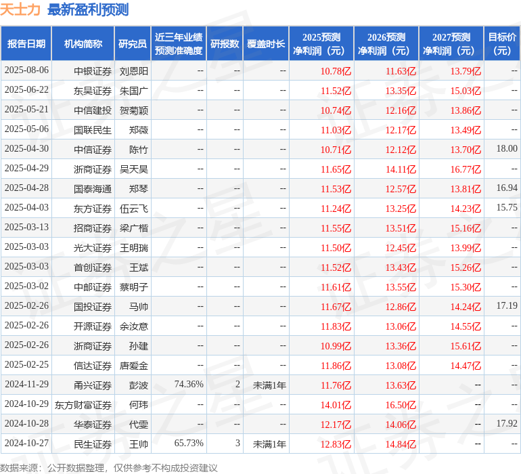
Task: Click the 11.50亿 forecast value
Action: 336,248
